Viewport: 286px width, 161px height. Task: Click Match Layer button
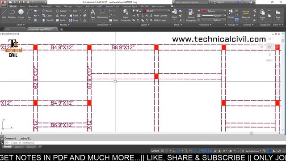(x=158, y=20)
